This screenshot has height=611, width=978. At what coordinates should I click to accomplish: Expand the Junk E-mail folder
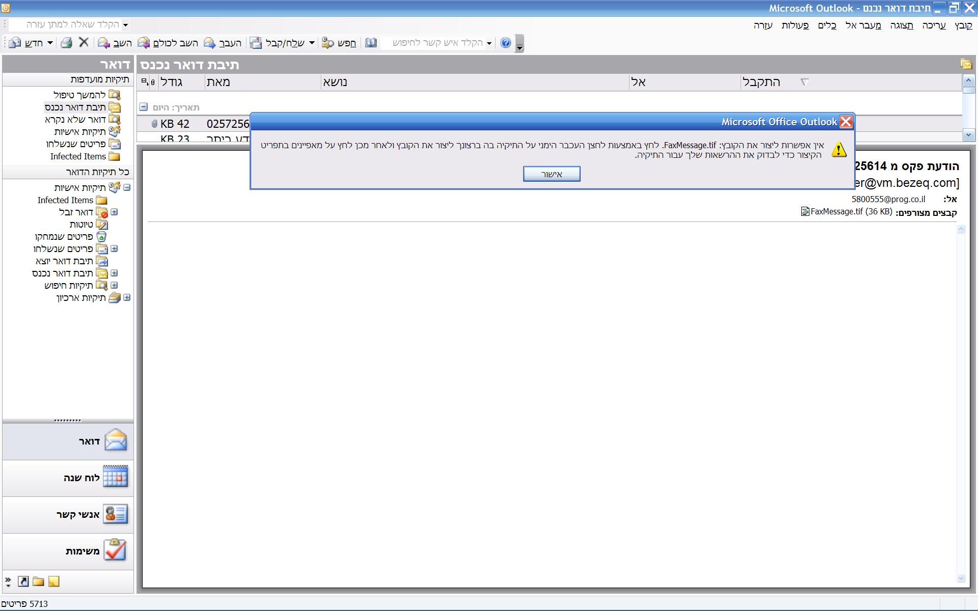pyautogui.click(x=115, y=212)
